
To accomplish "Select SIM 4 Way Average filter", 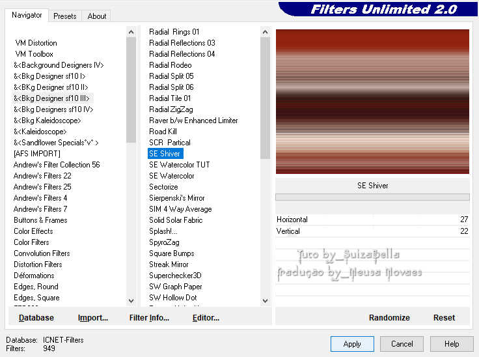I will click(180, 209).
